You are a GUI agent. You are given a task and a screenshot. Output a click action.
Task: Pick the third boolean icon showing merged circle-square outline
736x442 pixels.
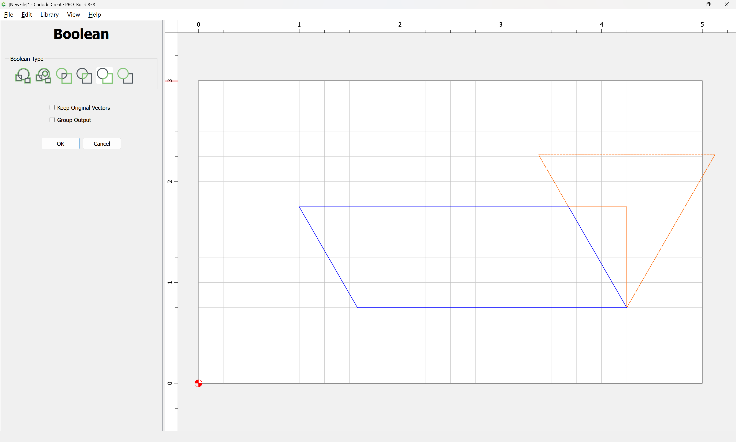64,76
